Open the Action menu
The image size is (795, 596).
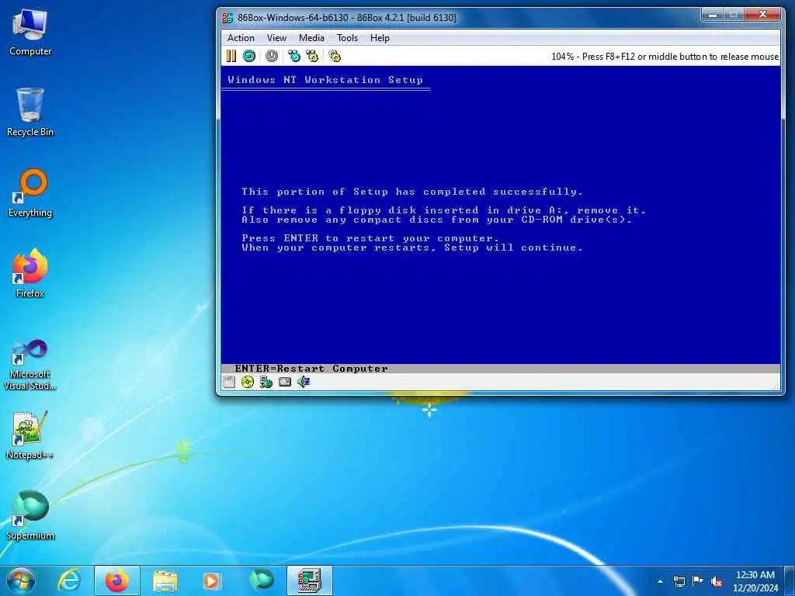point(241,38)
